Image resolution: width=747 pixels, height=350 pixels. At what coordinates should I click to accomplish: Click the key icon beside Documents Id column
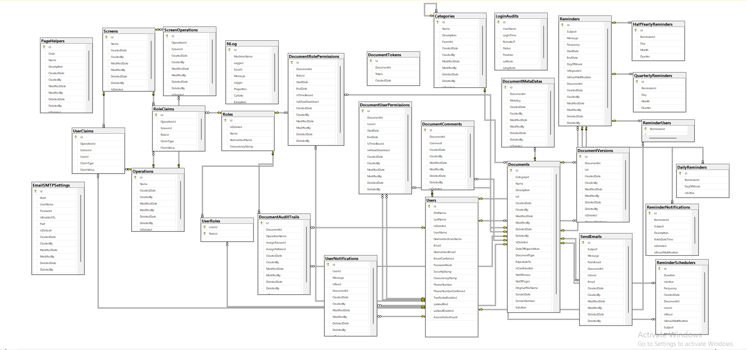pos(511,171)
